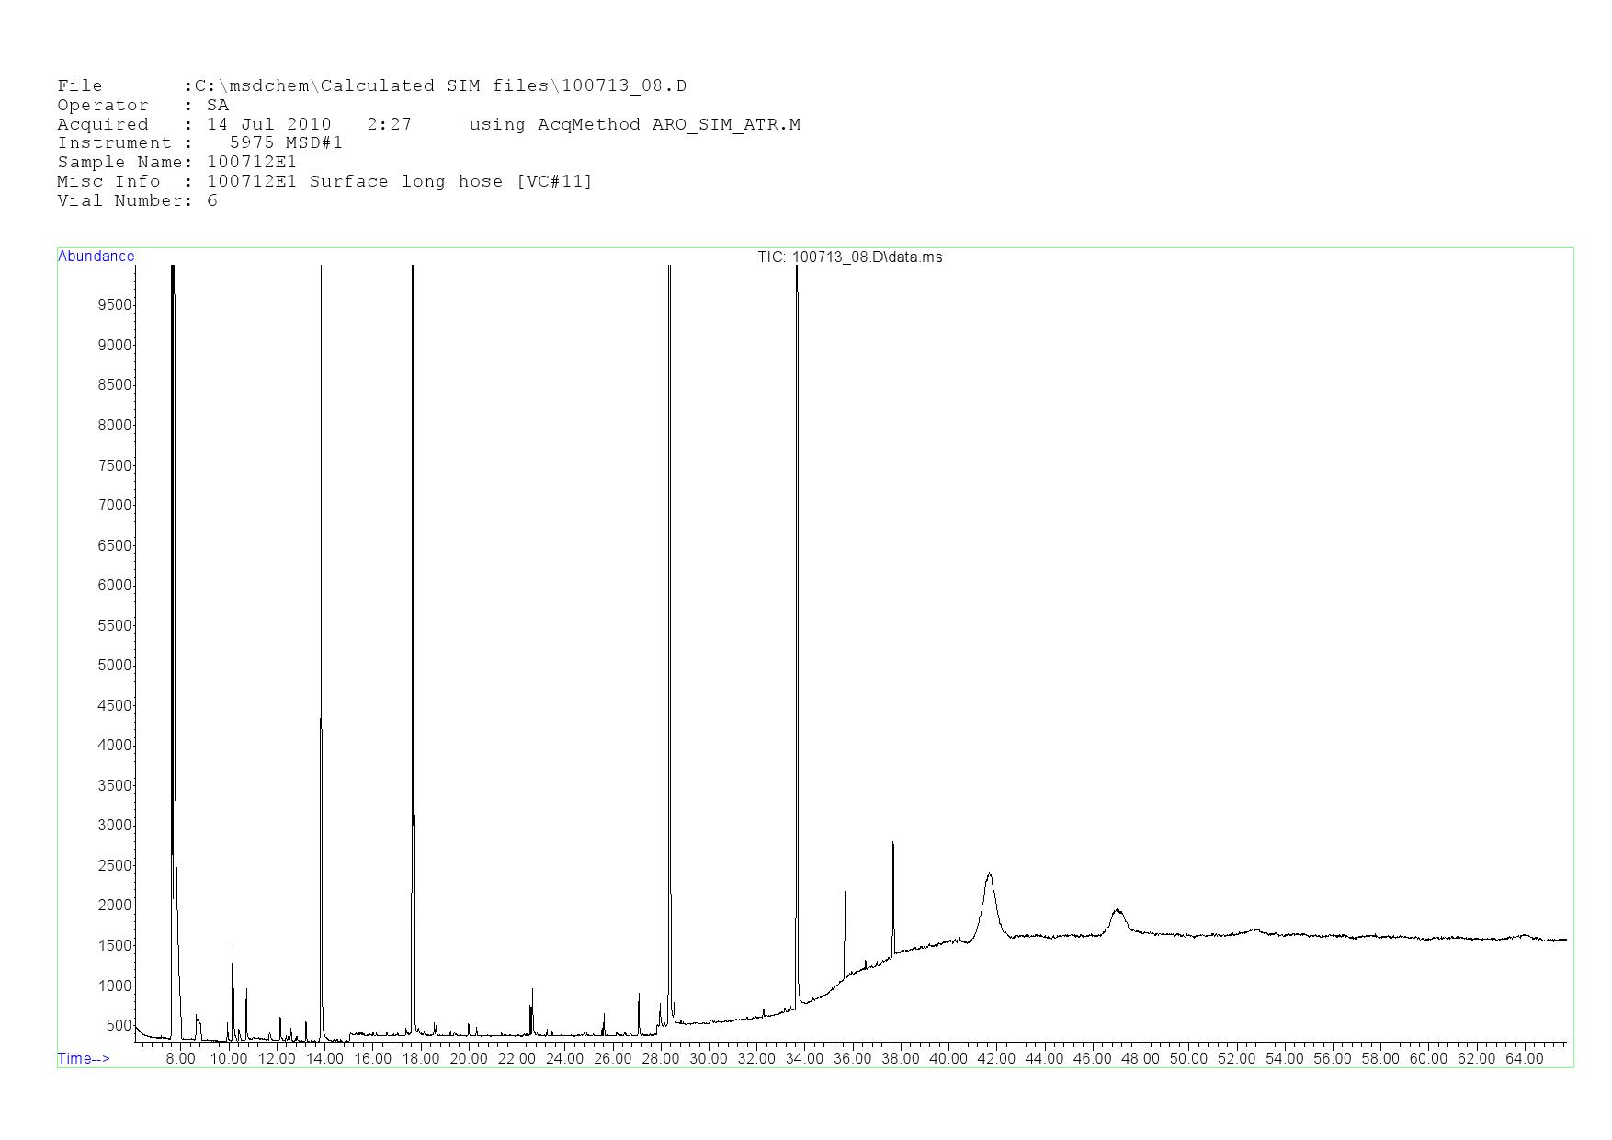The image size is (1612, 1140).
Task: Select the Vial Number value 6
Action: [x=212, y=201]
